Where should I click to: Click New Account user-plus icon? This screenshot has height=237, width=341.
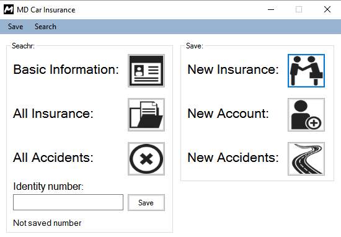(306, 115)
